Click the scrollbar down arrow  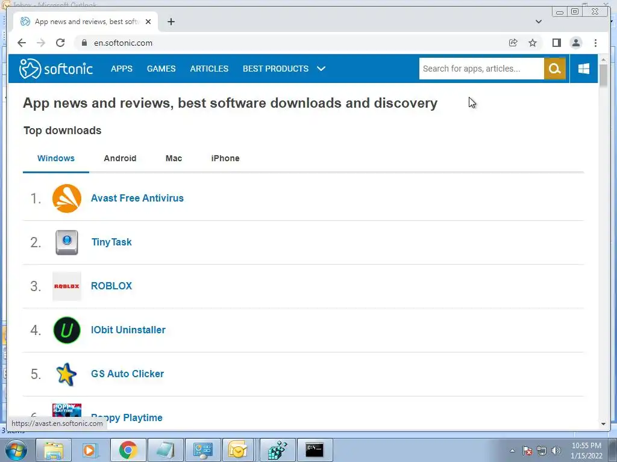point(603,424)
